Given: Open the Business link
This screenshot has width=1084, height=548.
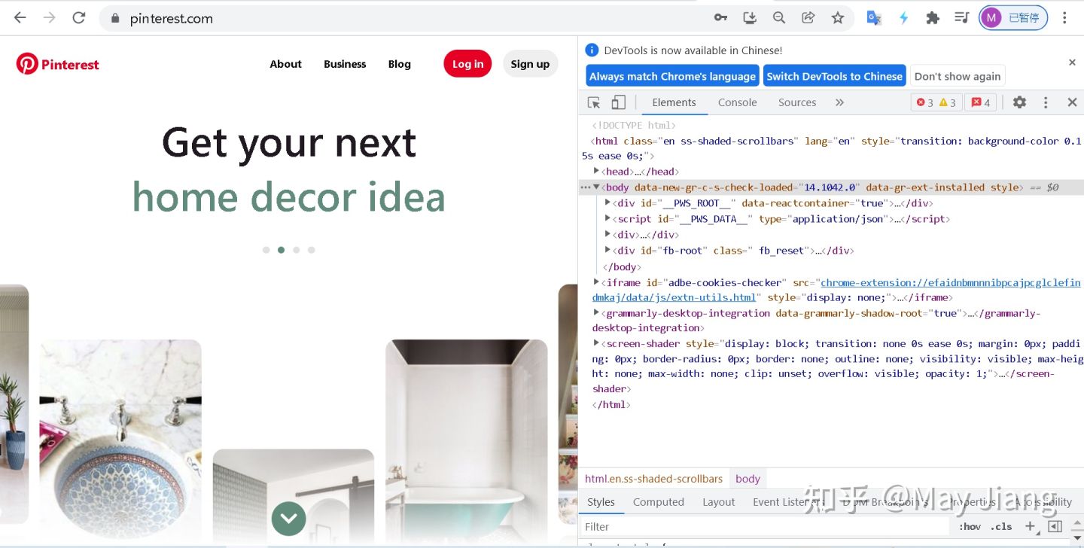Looking at the screenshot, I should tap(345, 64).
